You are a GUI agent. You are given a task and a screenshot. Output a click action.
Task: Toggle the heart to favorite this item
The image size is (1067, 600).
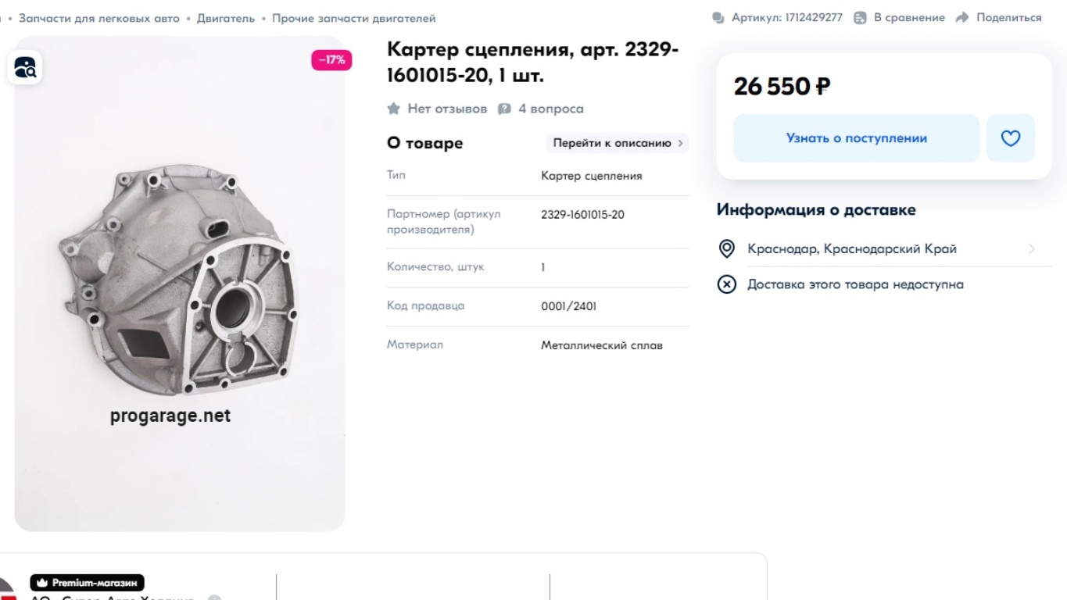click(x=1011, y=137)
